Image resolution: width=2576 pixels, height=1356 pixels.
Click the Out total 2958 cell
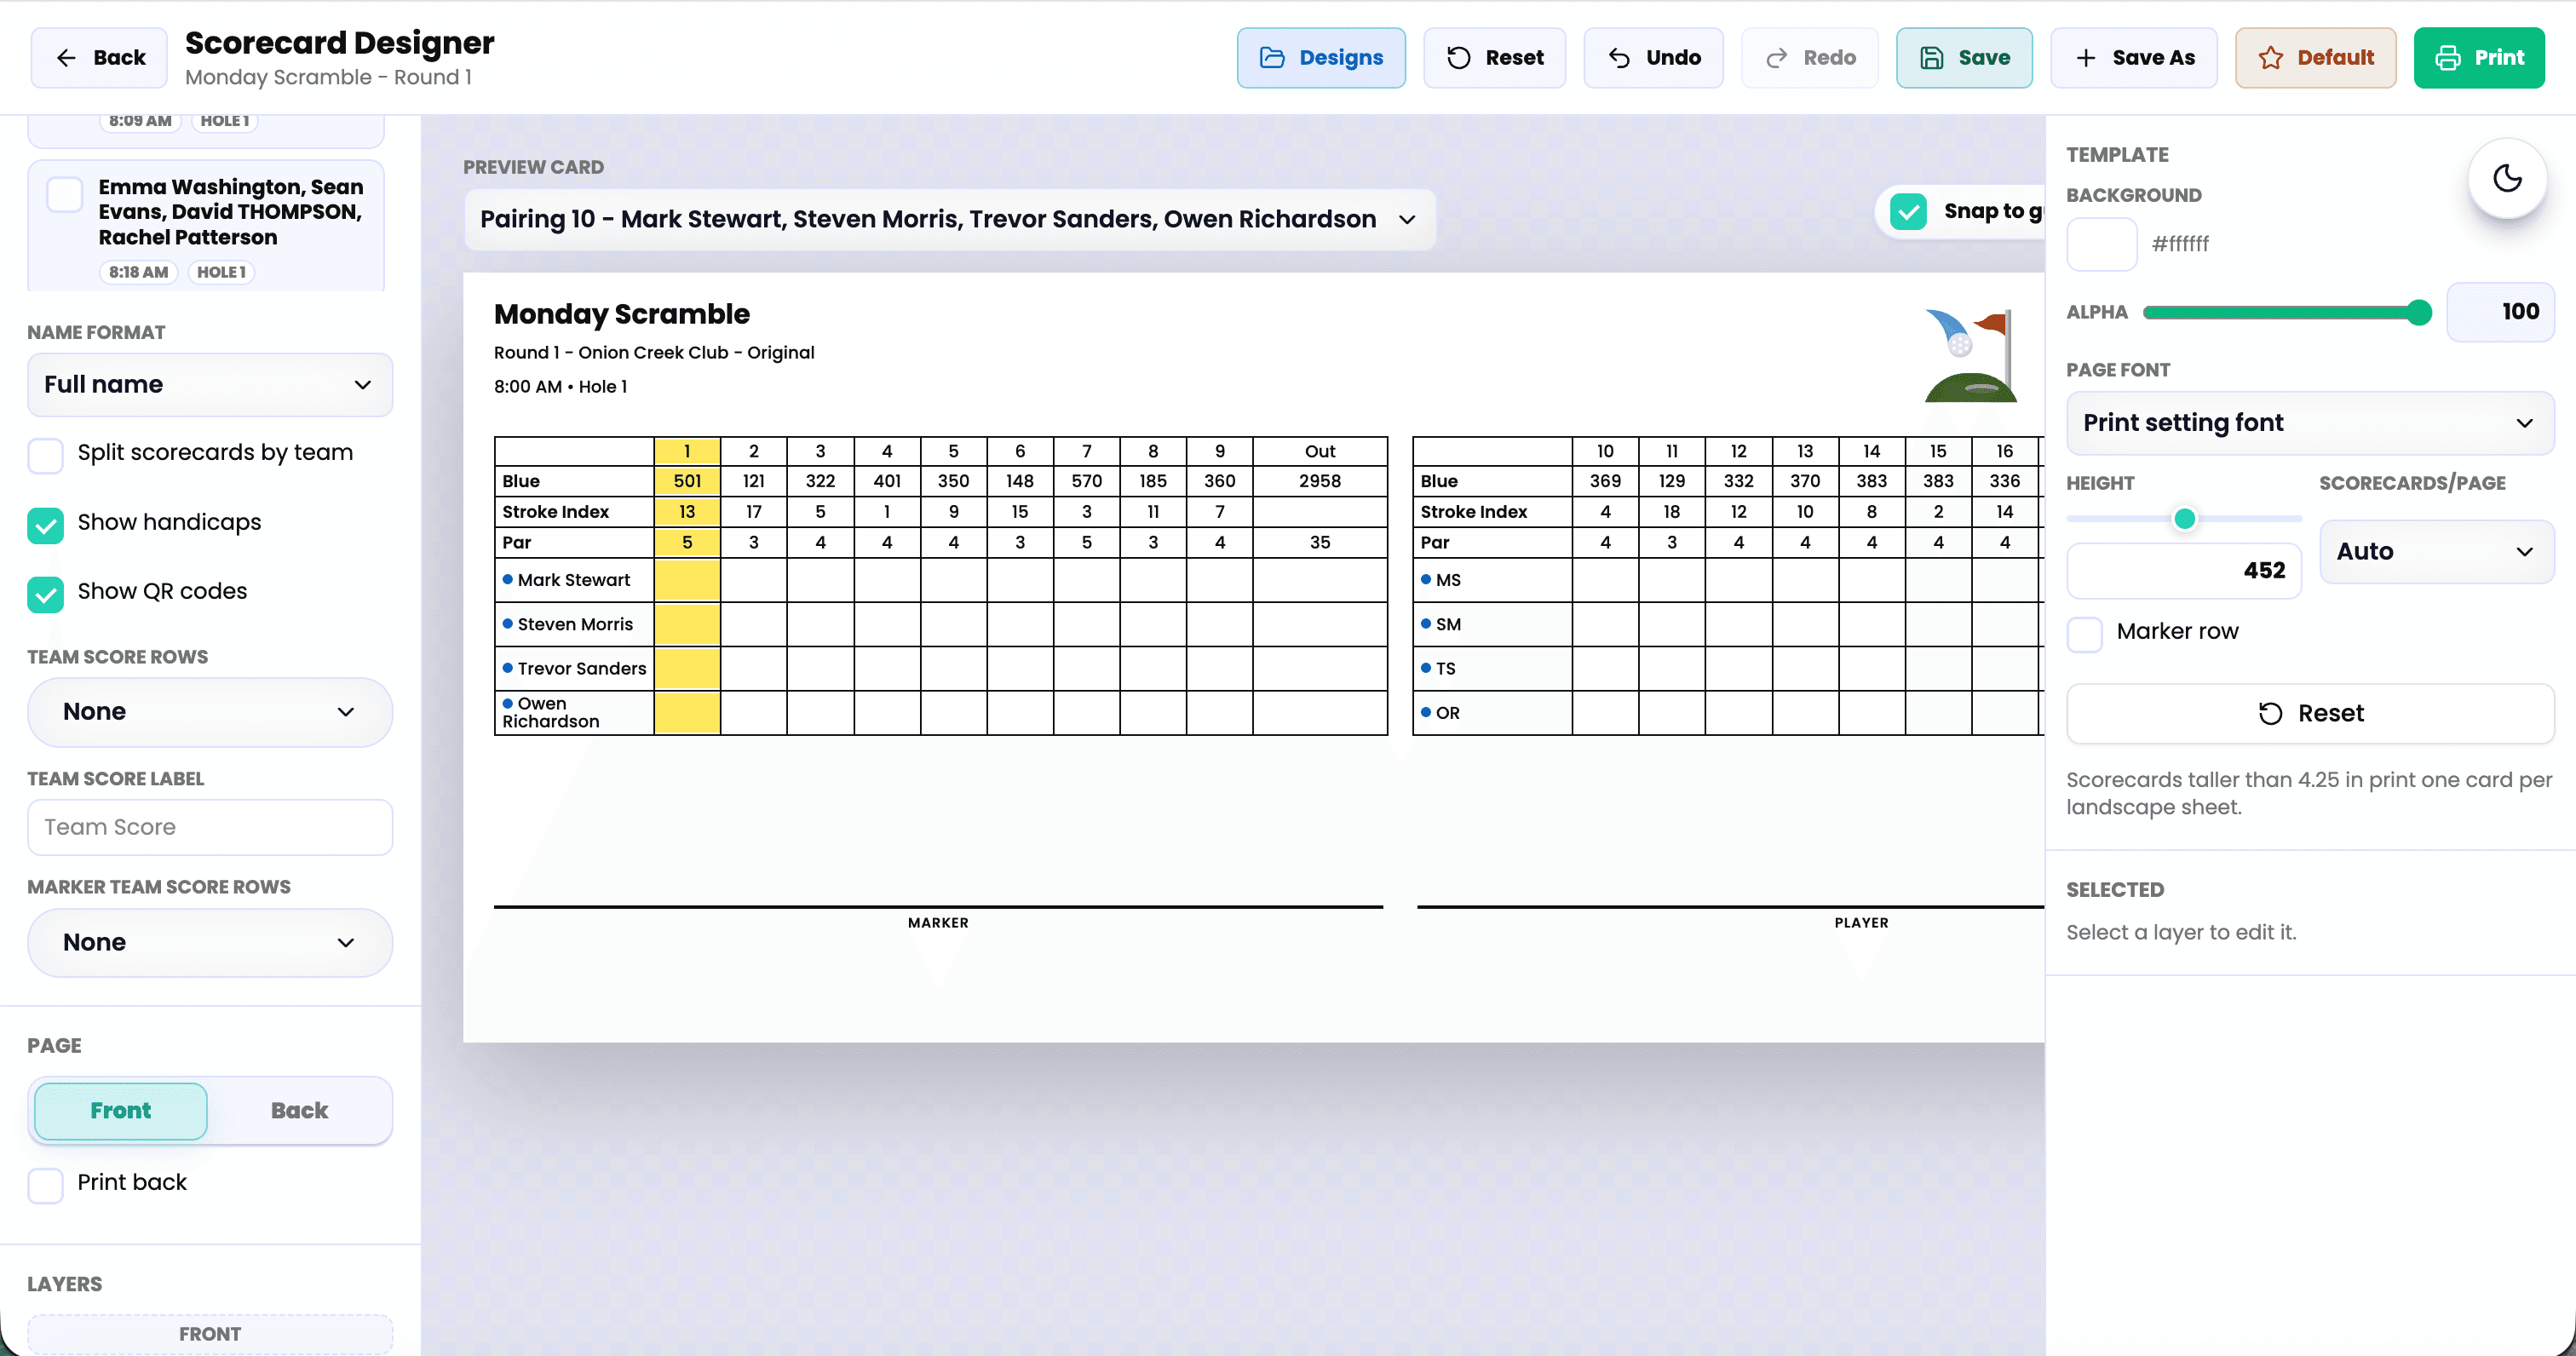coord(1319,481)
